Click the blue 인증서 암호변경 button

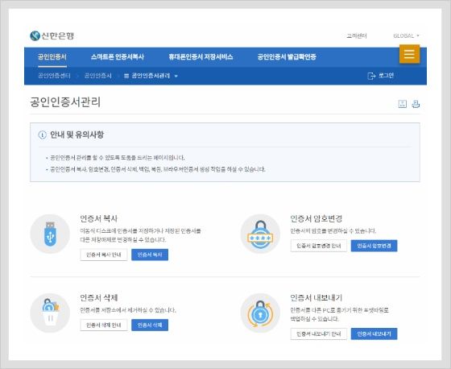pyautogui.click(x=374, y=246)
